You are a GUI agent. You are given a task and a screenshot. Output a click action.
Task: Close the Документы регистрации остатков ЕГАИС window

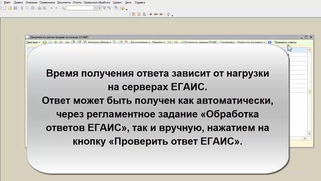tap(311, 37)
